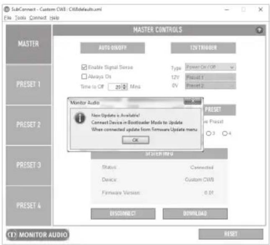Screen dimensions: 270x245
Task: Close the SubConnect window
Action: [x=261, y=9]
